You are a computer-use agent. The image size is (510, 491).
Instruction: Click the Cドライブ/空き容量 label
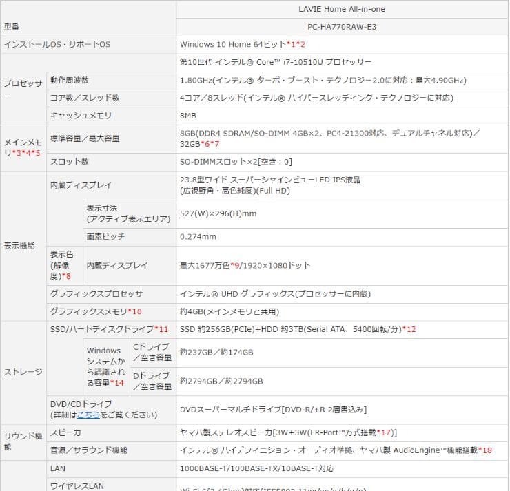[152, 353]
